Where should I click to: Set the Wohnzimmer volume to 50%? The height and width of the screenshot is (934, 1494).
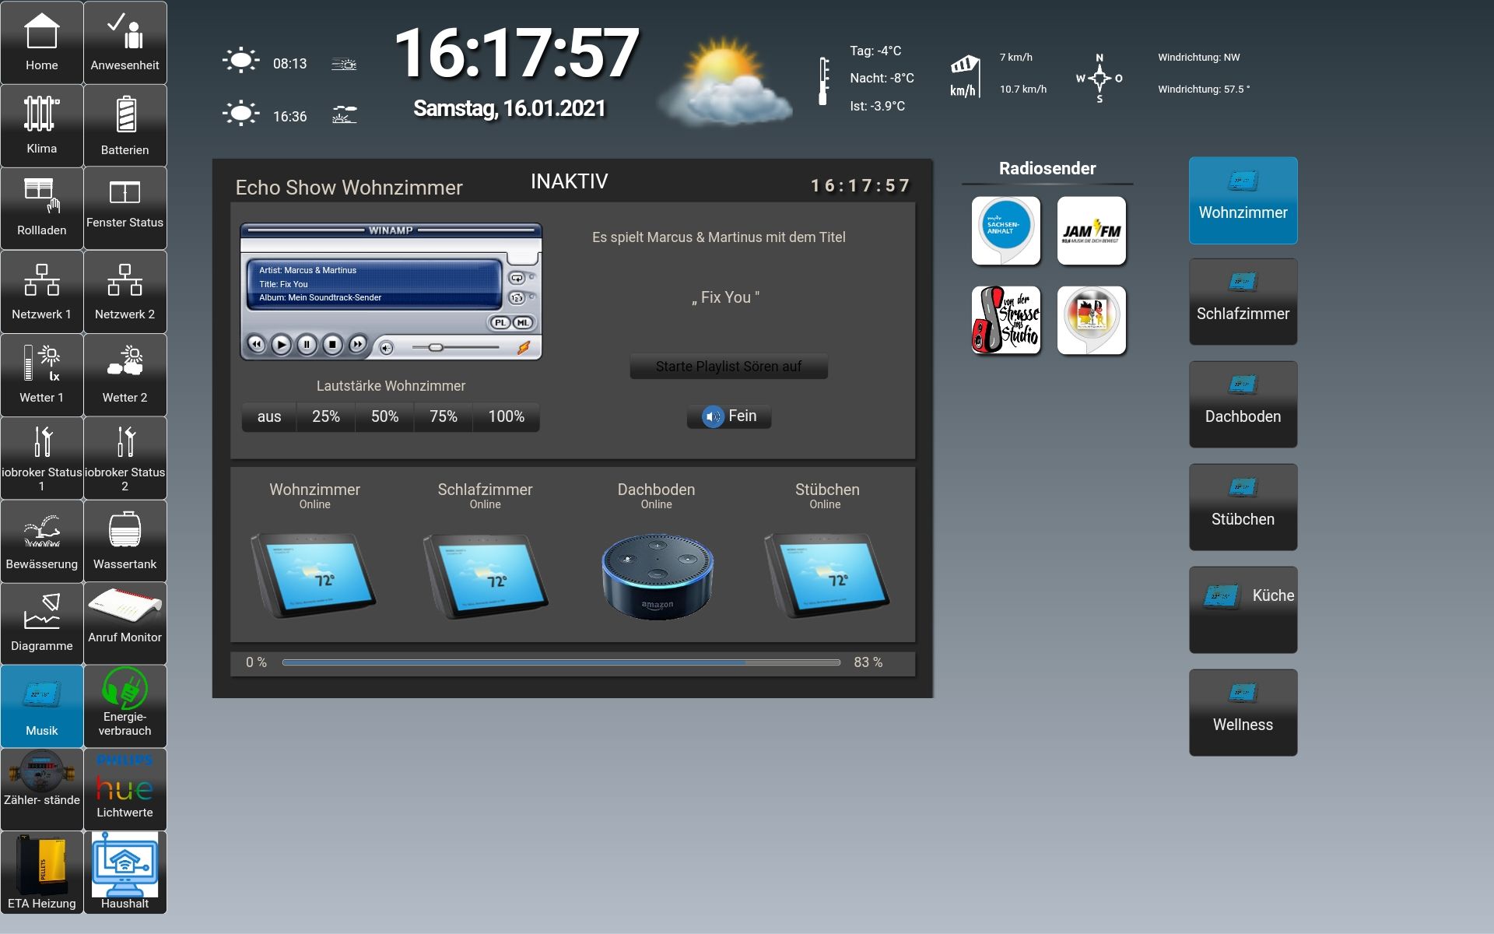point(384,416)
